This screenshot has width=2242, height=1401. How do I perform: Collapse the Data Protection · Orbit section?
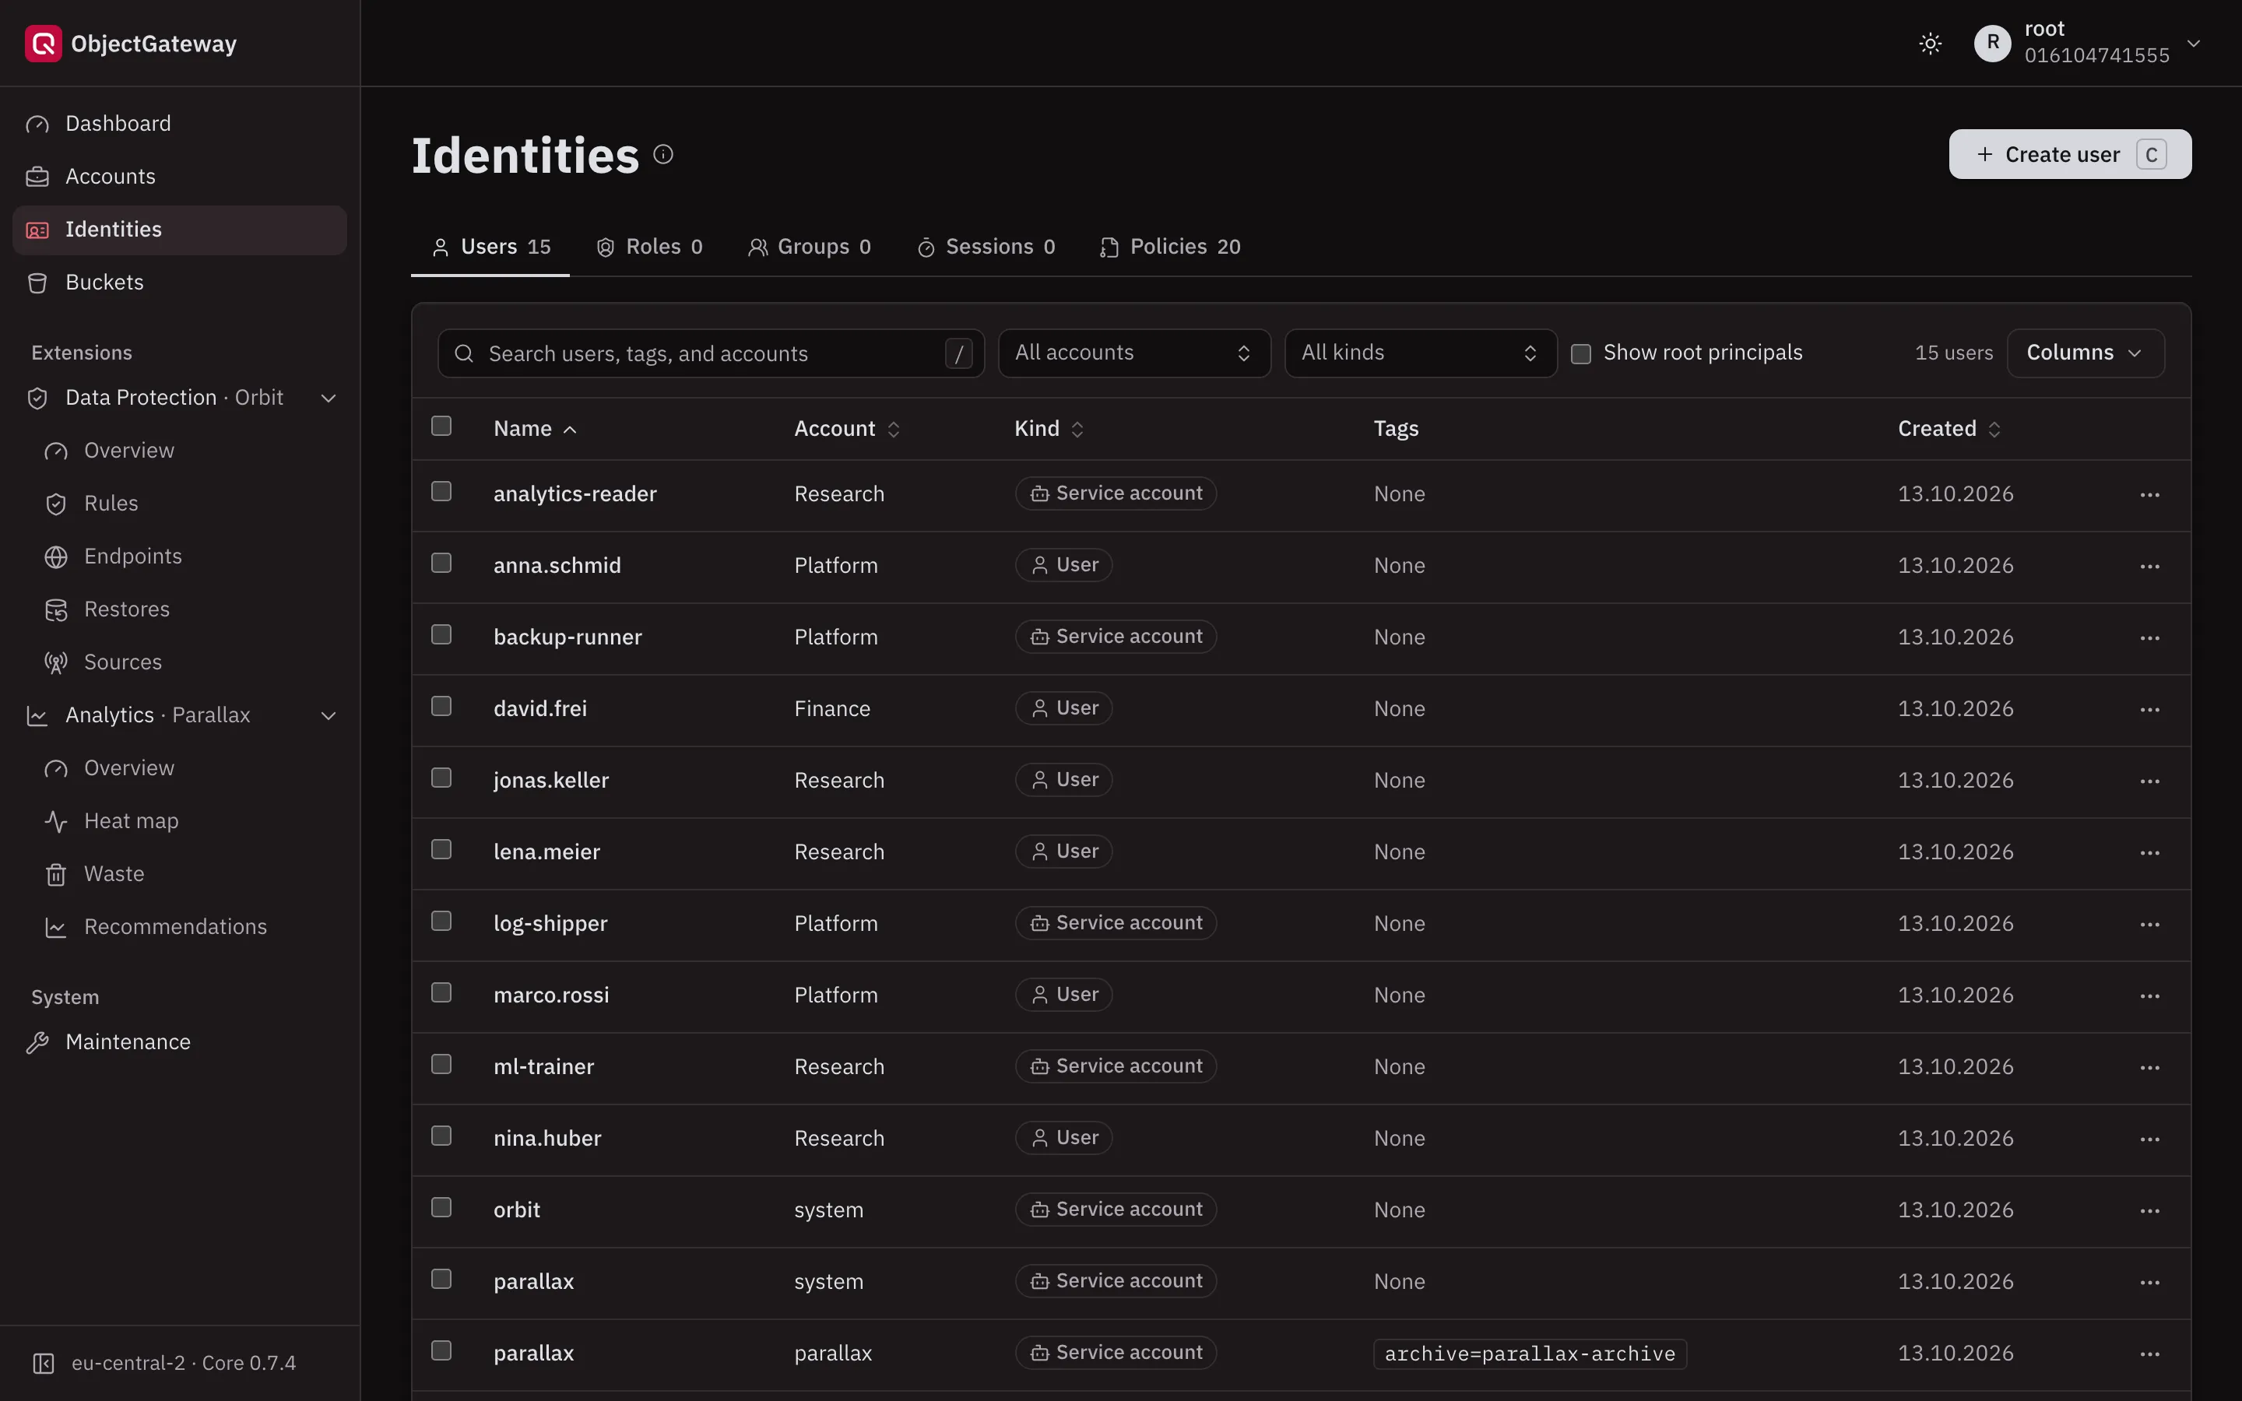(x=328, y=399)
